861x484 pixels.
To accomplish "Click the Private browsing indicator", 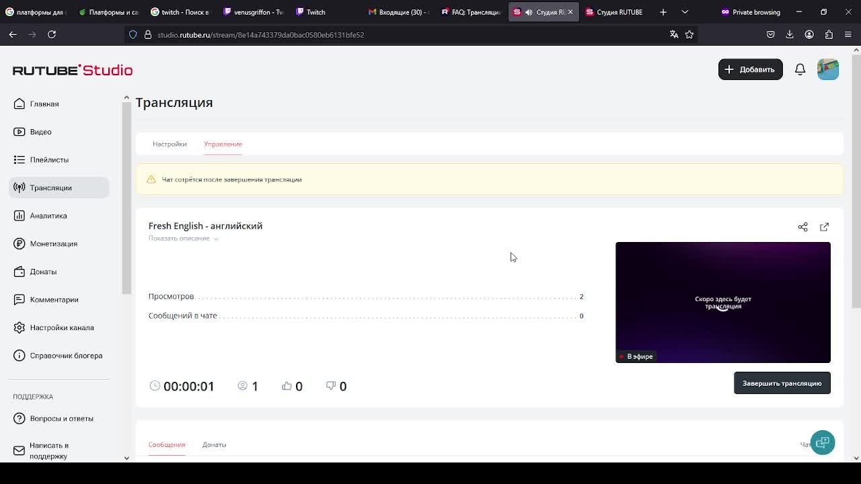I will [x=751, y=12].
